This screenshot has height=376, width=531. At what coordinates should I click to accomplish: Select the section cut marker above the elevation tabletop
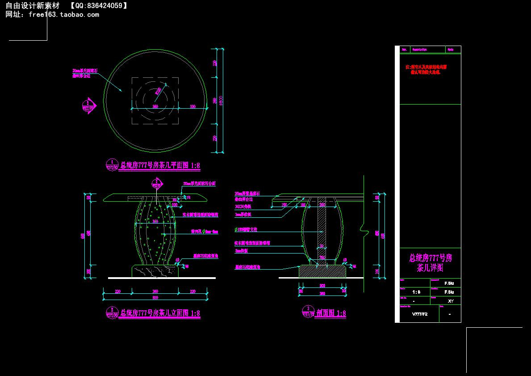click(157, 183)
